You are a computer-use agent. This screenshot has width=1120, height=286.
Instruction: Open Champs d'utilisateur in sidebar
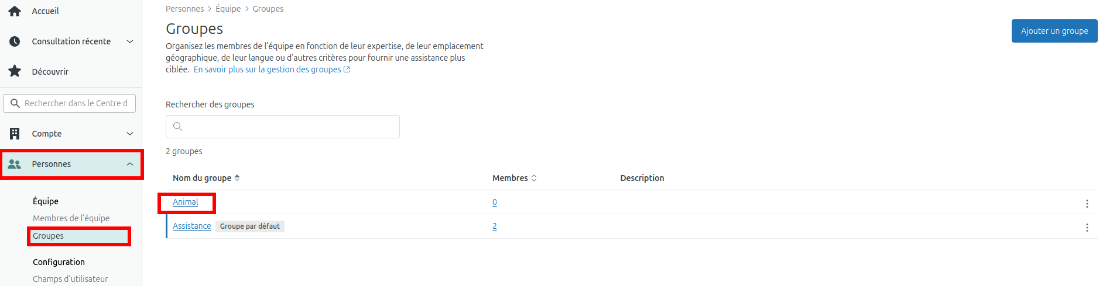click(x=70, y=279)
